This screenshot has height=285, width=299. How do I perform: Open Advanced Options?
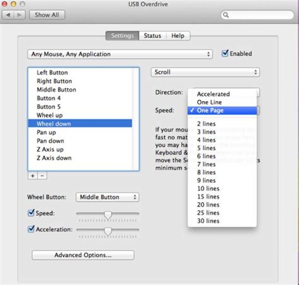click(x=83, y=255)
